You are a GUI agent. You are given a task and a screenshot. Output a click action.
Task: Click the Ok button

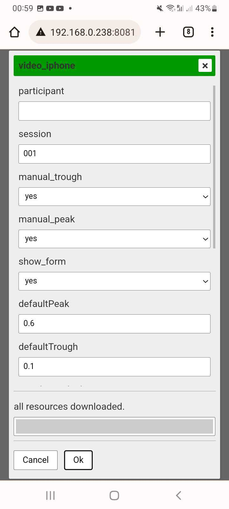point(78,460)
